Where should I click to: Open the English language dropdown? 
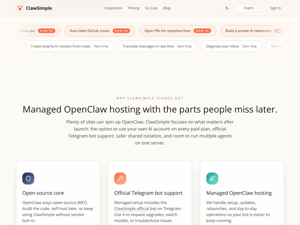click(x=249, y=8)
